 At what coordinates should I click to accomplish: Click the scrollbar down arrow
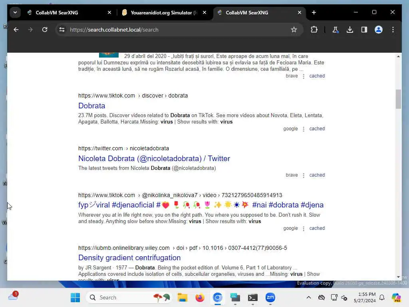coord(398,277)
